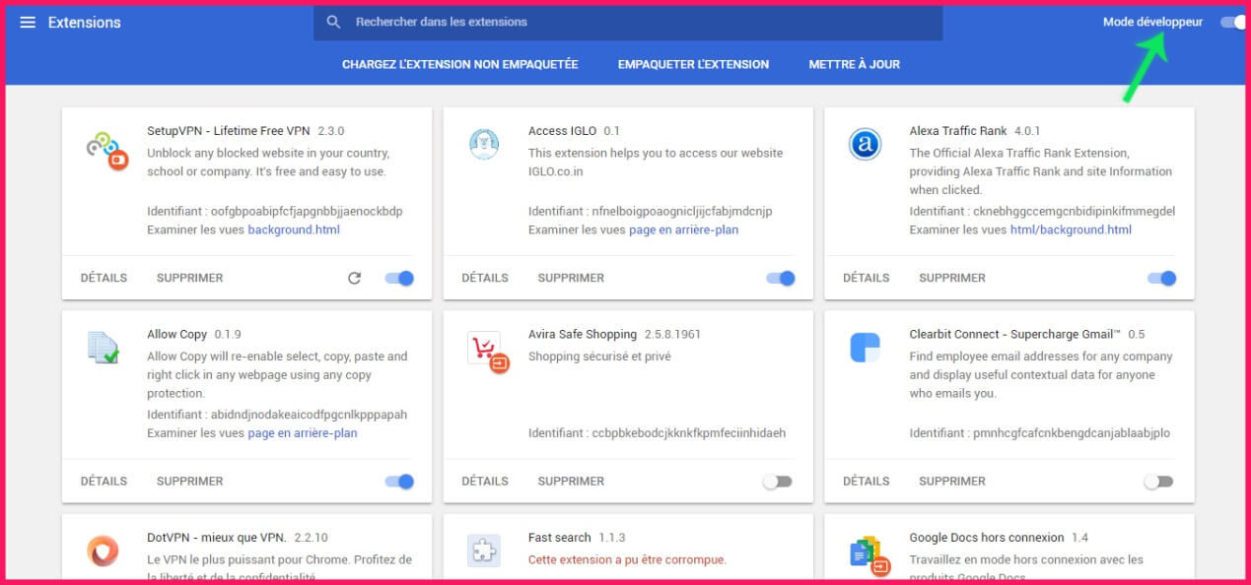Select Access IGLO identifier nfnelboigpoaogniclijjcfabjmdcnjp
This screenshot has width=1251, height=585.
point(681,212)
